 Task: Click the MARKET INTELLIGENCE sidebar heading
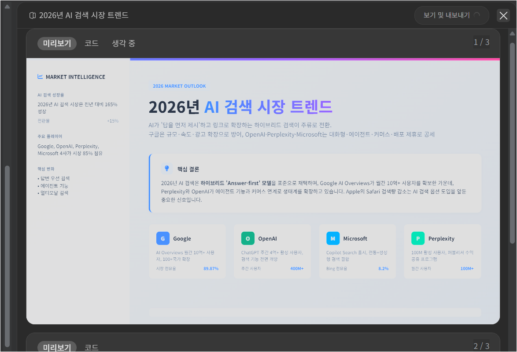coord(75,77)
